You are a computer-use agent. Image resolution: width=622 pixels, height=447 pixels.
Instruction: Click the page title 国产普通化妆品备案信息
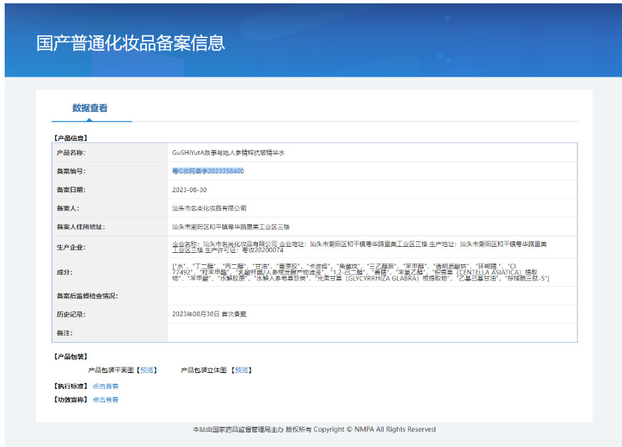click(x=131, y=43)
